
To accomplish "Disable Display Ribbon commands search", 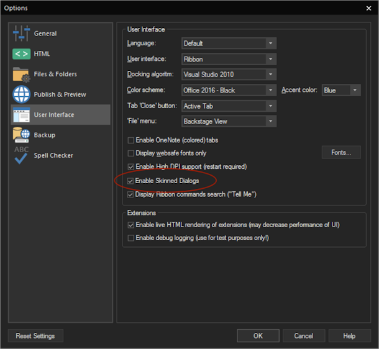I will click(130, 194).
